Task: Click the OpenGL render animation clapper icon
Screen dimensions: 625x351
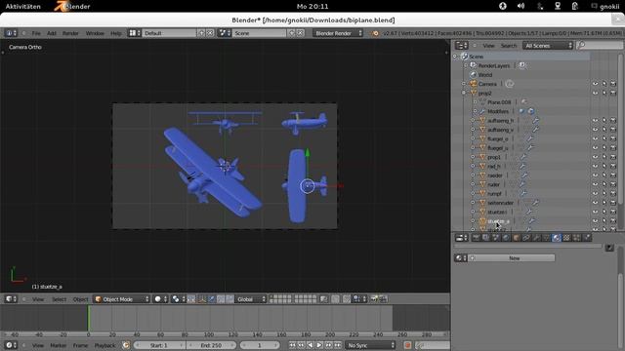Action: pos(383,299)
